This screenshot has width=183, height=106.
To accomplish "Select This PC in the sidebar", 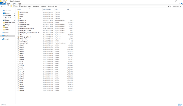I will (x=8, y=36).
